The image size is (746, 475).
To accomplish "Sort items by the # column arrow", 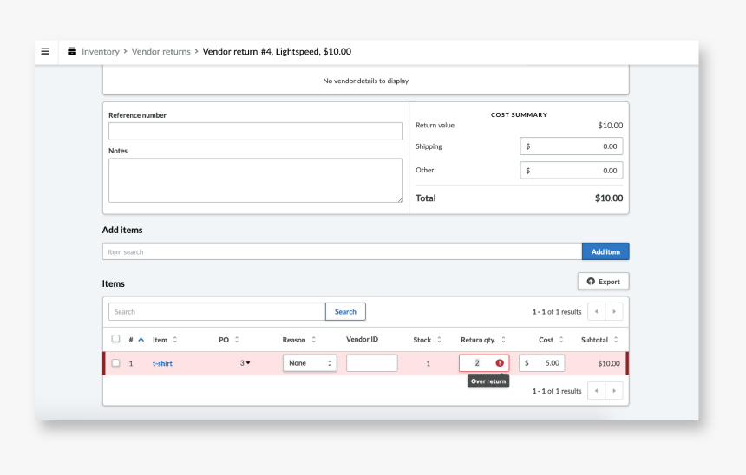I will coord(141,340).
